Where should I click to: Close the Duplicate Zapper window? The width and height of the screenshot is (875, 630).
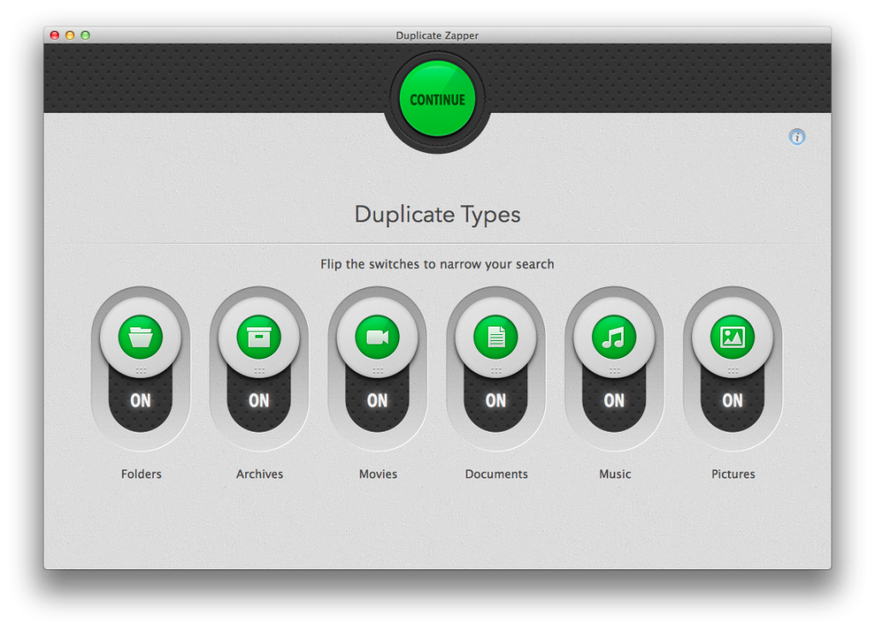point(55,35)
